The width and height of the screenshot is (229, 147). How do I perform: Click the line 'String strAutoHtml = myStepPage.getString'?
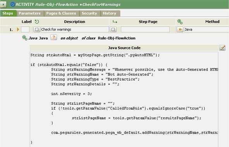95,55
